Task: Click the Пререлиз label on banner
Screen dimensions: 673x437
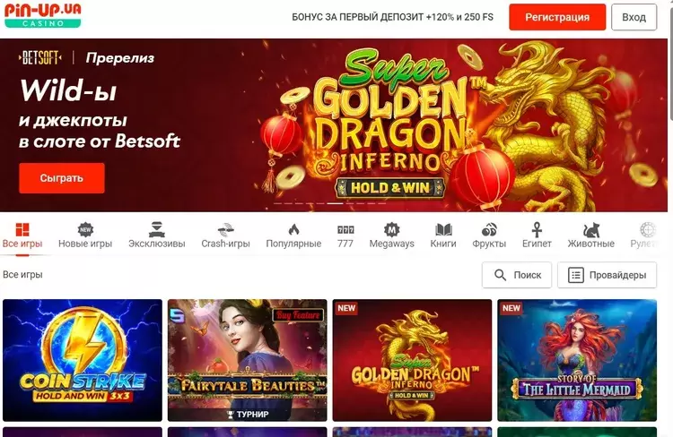Action: (119, 58)
